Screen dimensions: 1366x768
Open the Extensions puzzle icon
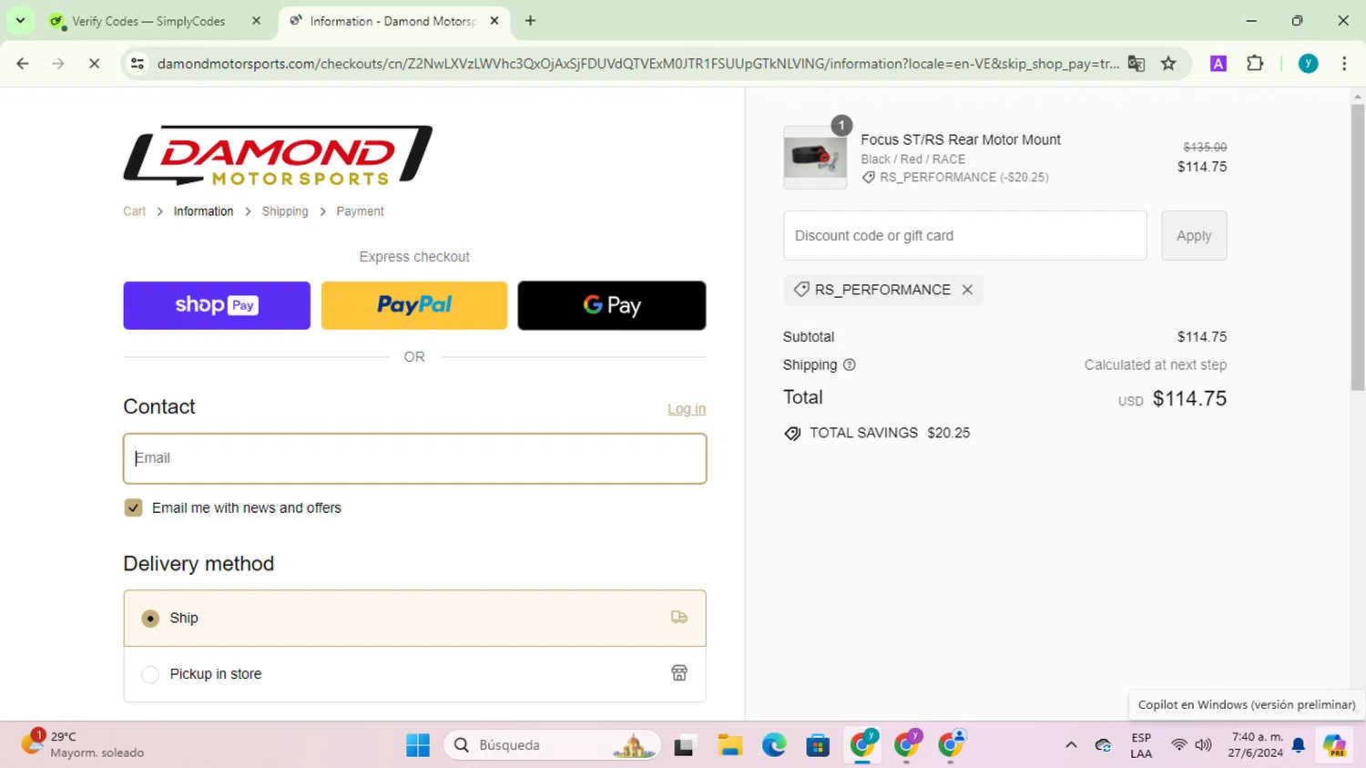click(1255, 64)
